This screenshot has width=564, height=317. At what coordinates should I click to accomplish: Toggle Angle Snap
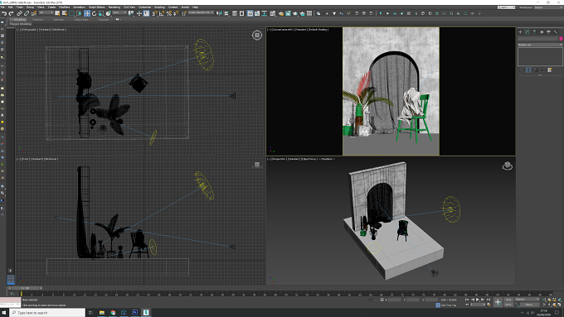[162, 13]
